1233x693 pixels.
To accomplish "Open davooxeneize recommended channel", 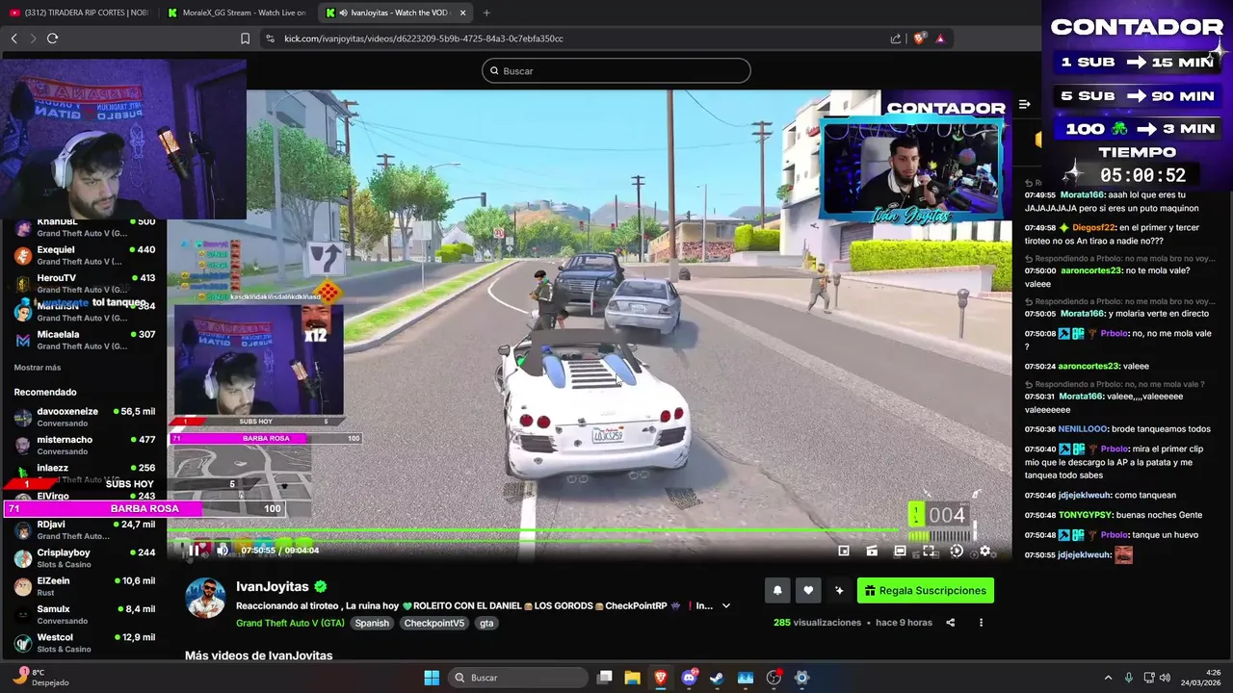I will [x=85, y=417].
